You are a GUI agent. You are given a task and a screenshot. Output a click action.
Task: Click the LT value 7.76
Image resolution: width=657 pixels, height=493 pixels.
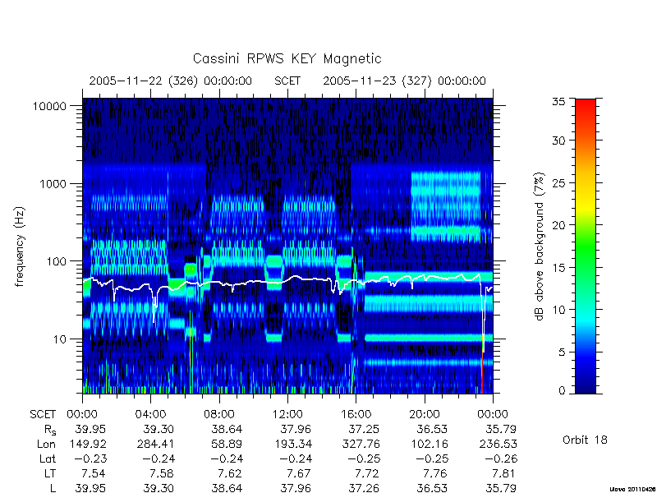pos(435,473)
